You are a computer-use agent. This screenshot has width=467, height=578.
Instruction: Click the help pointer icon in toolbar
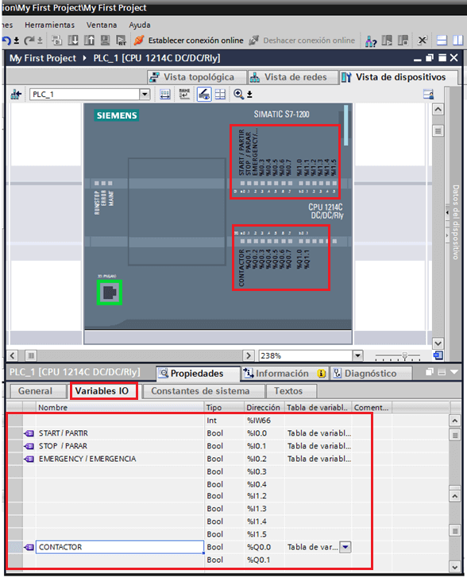pyautogui.click(x=371, y=41)
